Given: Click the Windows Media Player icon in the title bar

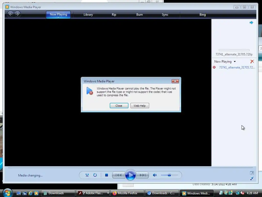Looking at the screenshot, I should pos(7,7).
